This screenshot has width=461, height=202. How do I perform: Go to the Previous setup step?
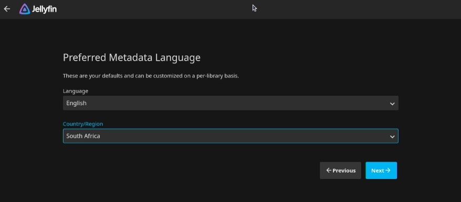(340, 170)
